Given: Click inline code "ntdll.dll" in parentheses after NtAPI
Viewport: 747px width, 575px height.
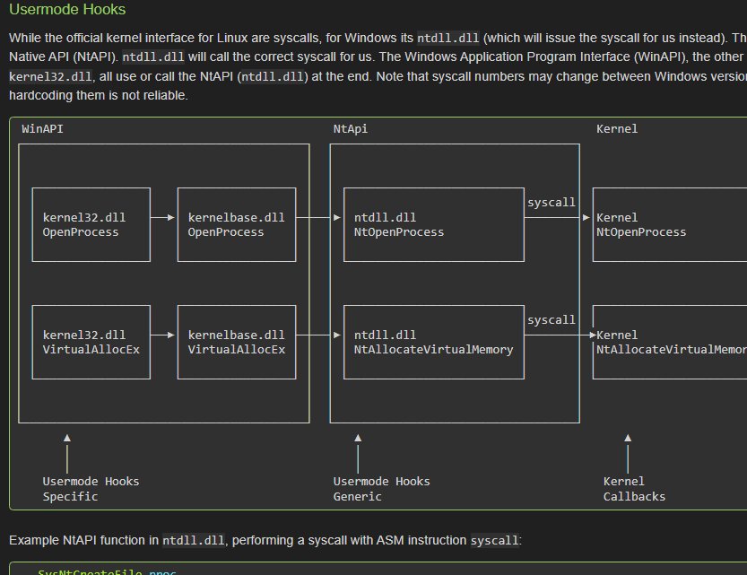Looking at the screenshot, I should pos(273,77).
